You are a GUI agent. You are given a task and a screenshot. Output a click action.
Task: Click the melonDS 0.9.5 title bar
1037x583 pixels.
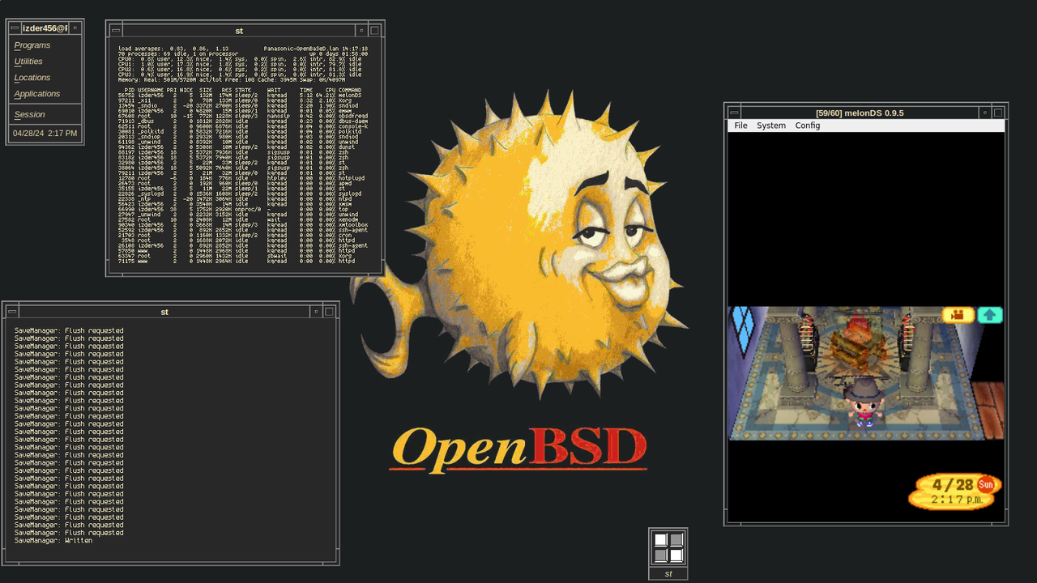(860, 113)
